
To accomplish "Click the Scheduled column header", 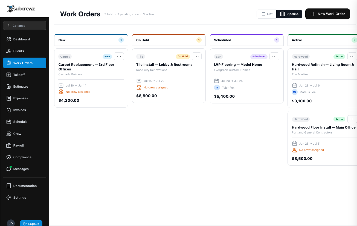I will [246, 40].
